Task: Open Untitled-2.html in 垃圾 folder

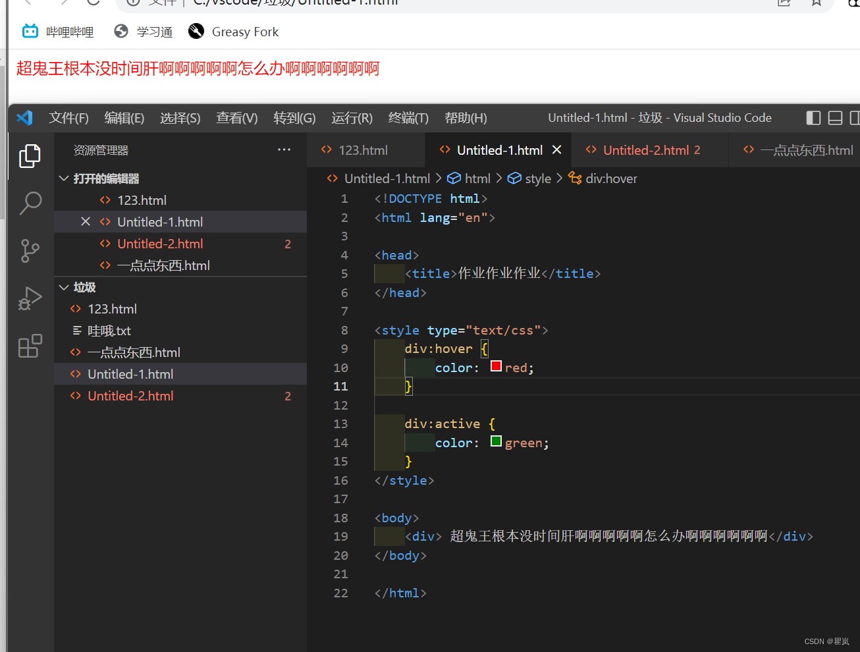Action: (x=180, y=396)
